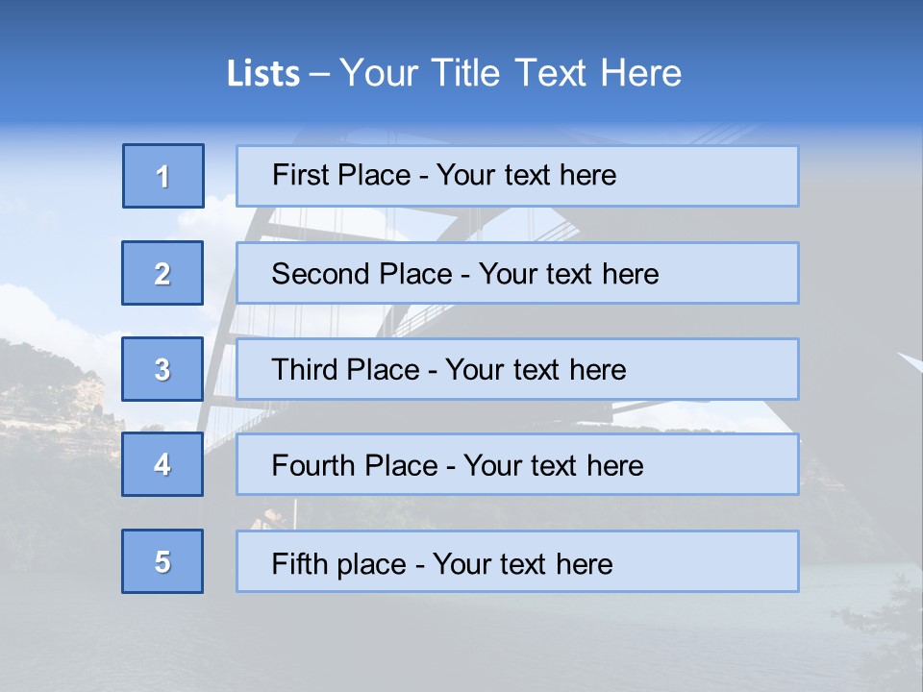
Task: Click "Your text here" in Third Place row
Action: coord(536,370)
